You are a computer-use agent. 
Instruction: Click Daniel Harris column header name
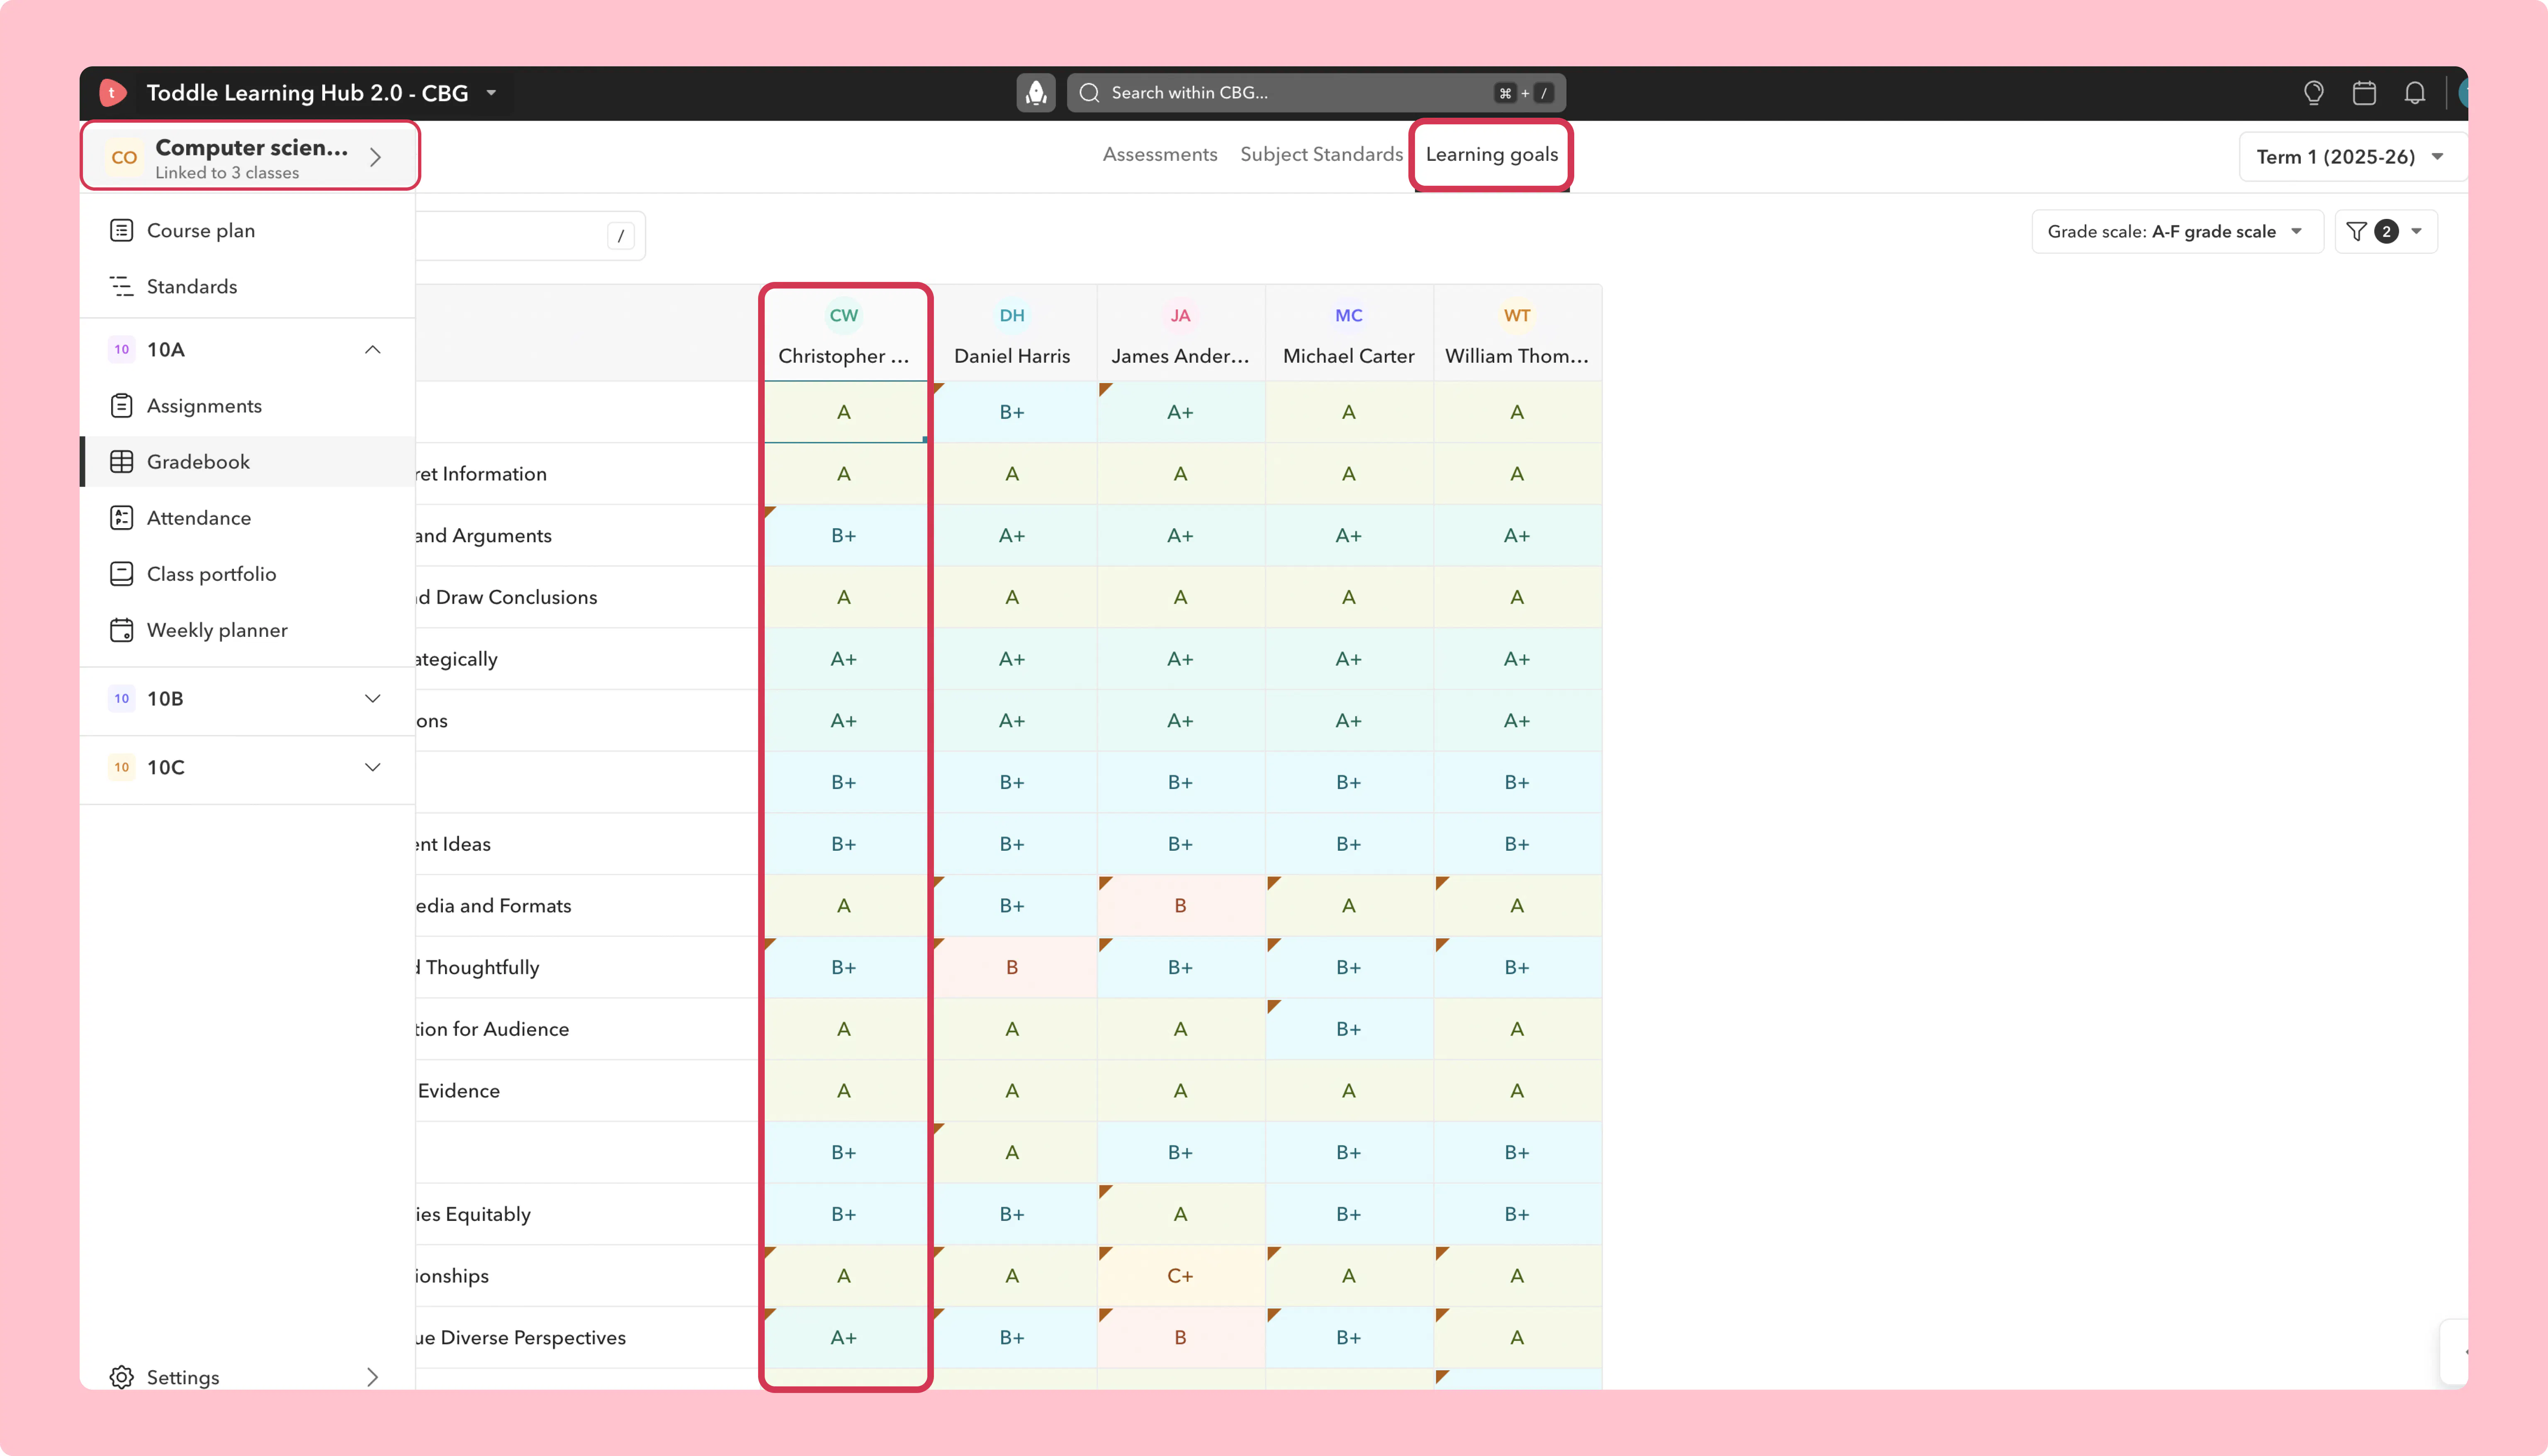coord(1012,356)
